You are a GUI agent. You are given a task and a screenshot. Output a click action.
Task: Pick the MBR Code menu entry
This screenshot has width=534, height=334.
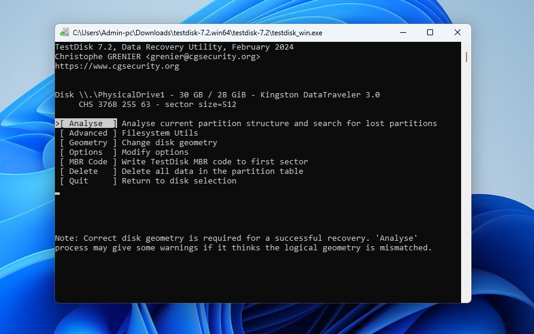click(x=88, y=161)
